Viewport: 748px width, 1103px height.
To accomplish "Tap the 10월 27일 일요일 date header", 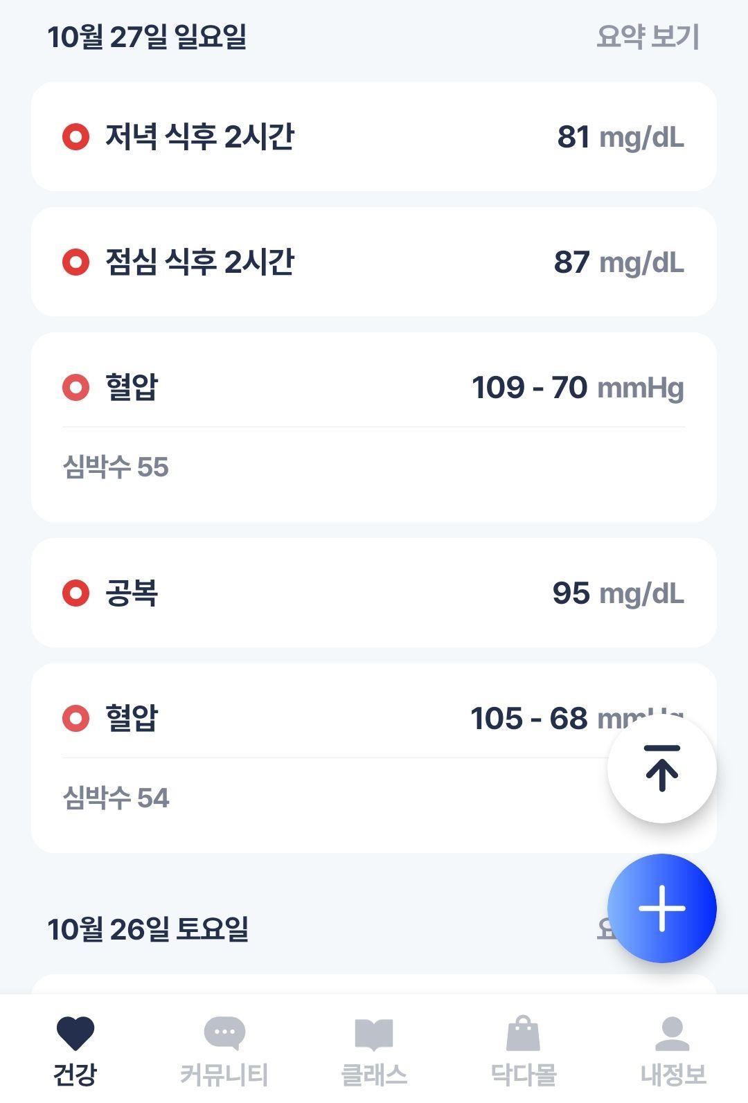I will point(147,37).
